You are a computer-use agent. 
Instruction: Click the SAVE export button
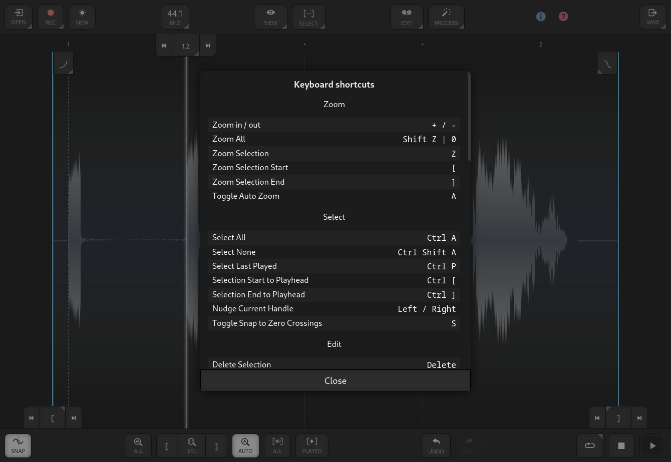point(652,17)
